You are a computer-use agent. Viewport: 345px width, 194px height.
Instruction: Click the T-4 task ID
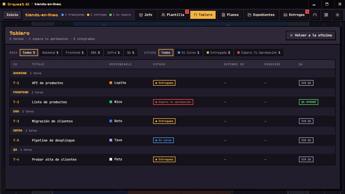pyautogui.click(x=16, y=160)
